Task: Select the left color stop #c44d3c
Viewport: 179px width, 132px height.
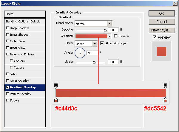Action: point(56,100)
